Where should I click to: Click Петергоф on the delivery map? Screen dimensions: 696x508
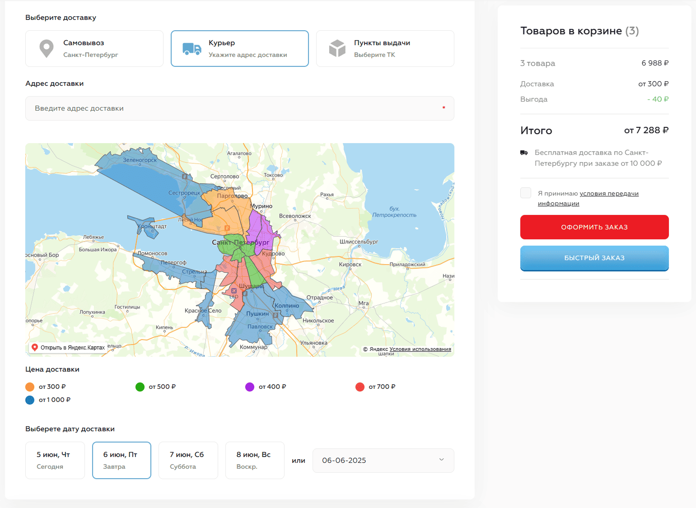click(173, 263)
